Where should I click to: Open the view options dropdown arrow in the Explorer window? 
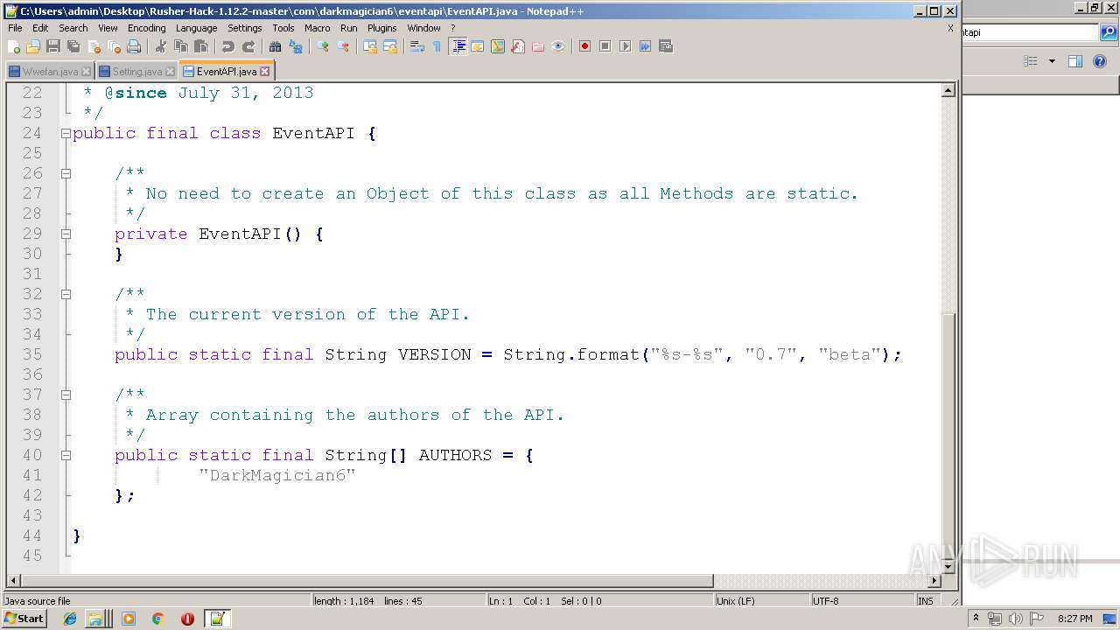tap(1052, 61)
